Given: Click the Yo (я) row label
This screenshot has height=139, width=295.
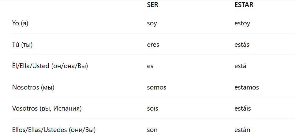Looking at the screenshot, I should coord(20,23).
